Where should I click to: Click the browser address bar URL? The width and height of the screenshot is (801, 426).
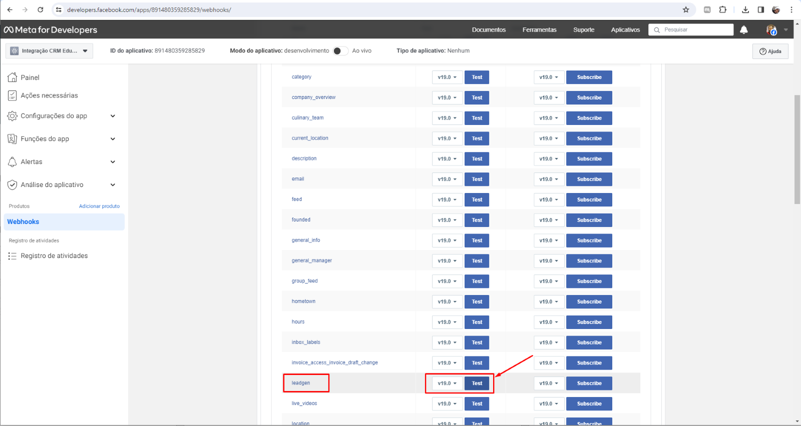click(149, 10)
